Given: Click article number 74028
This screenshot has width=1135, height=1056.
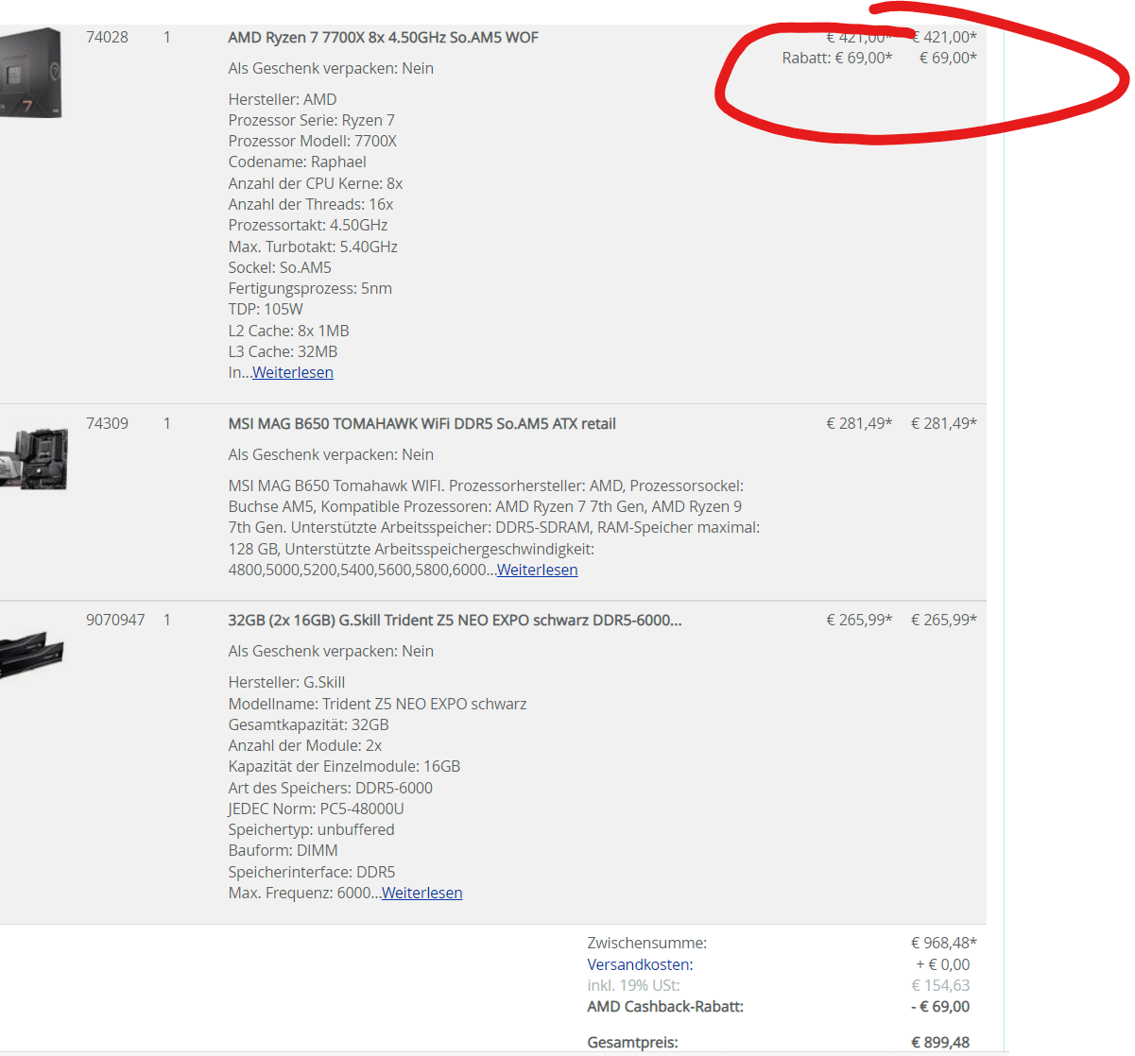Looking at the screenshot, I should 107,37.
